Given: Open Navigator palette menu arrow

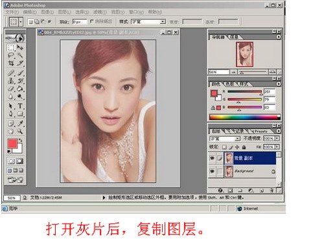Looking at the screenshot, I should [x=279, y=37].
